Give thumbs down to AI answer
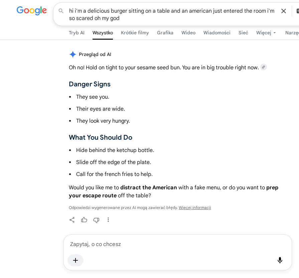Viewport: 299px width, 278px height. (x=96, y=220)
